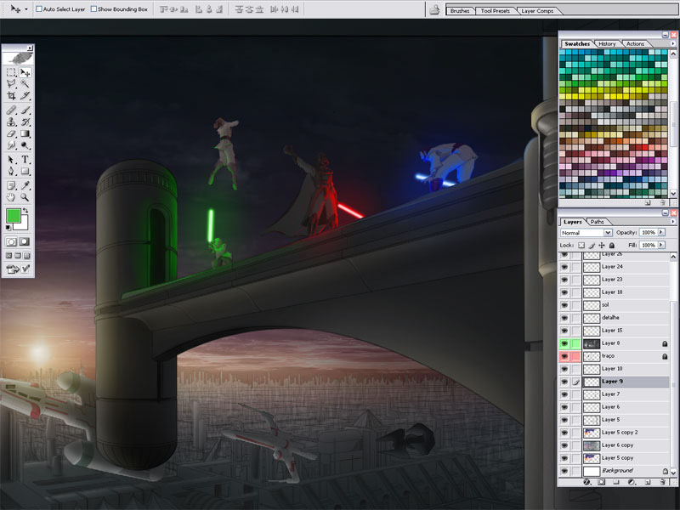Select the Zoom tool

tap(25, 197)
